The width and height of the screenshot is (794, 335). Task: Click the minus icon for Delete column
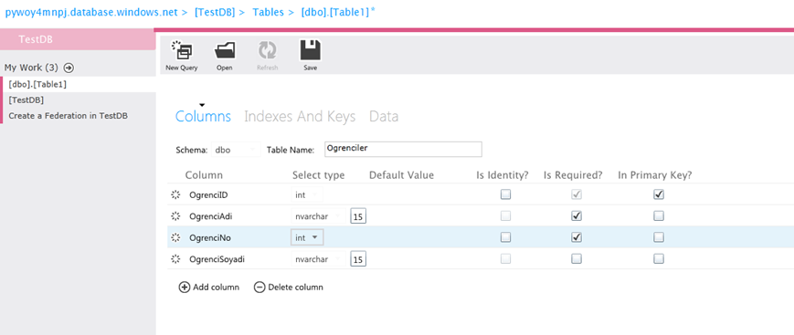[259, 288]
